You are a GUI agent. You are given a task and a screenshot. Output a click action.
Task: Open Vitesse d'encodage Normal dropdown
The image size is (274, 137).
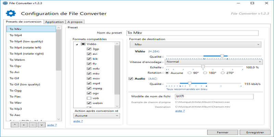coord(214,62)
